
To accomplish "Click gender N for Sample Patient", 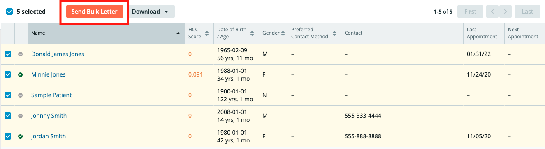I will point(264,95).
